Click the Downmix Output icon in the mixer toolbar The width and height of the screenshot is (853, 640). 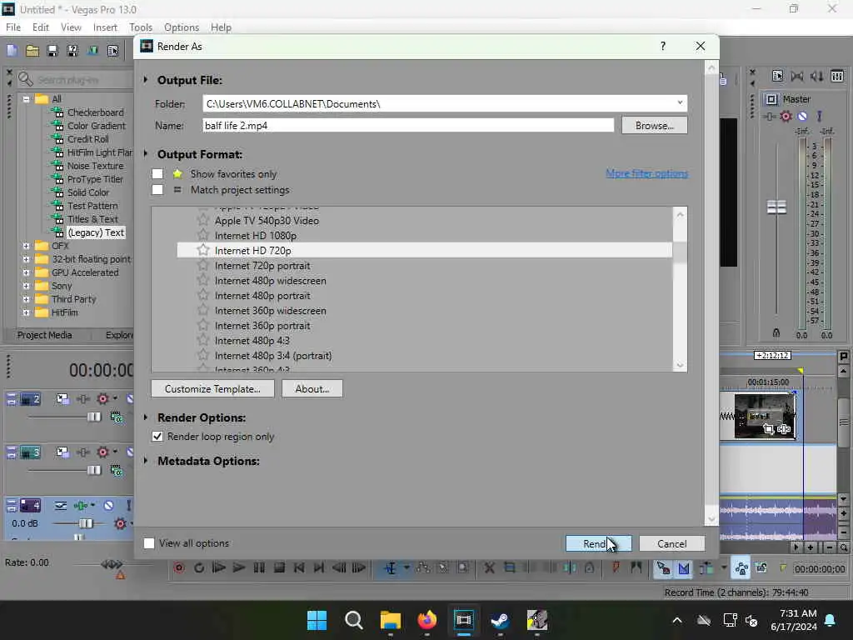(797, 76)
